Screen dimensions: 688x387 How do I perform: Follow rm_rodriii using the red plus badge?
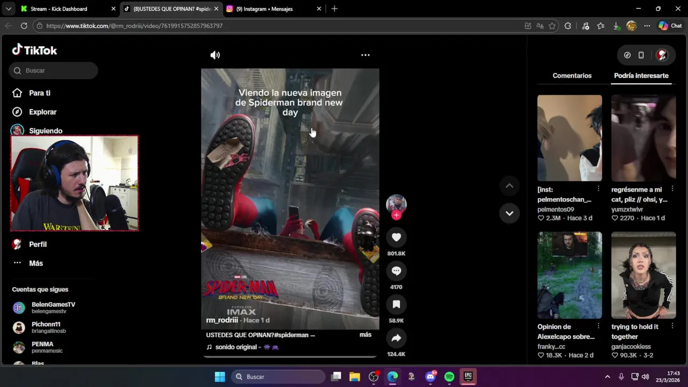pyautogui.click(x=396, y=216)
